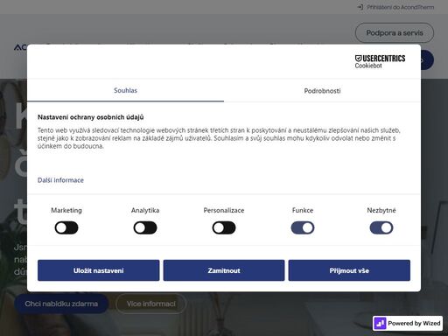
Task: Open the Powered by Wized badge
Action: [408, 323]
